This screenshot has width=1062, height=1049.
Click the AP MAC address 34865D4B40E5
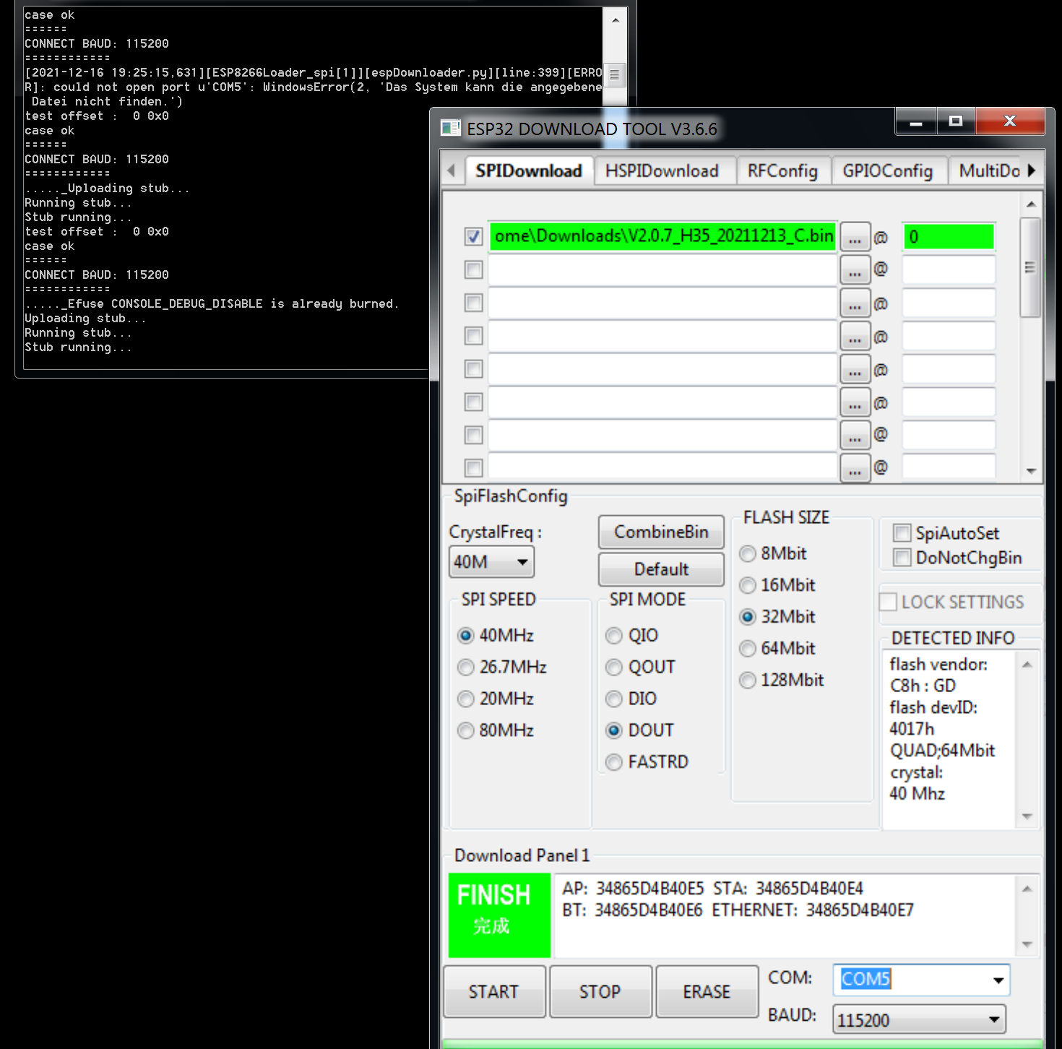(649, 889)
